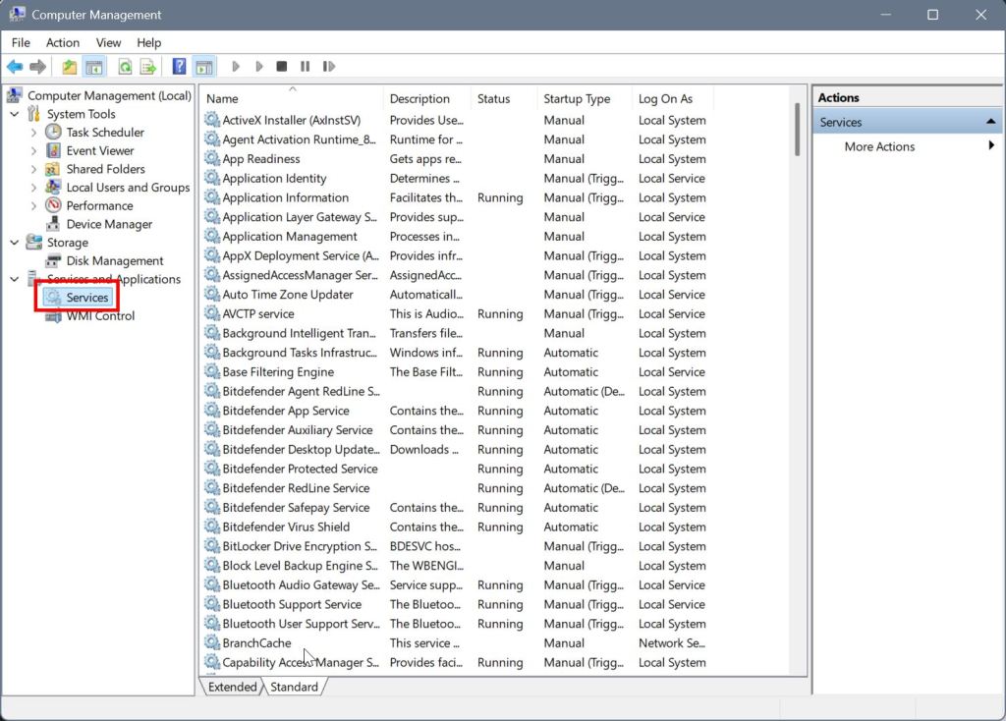Open the View menu
The image size is (1006, 721).
click(108, 42)
